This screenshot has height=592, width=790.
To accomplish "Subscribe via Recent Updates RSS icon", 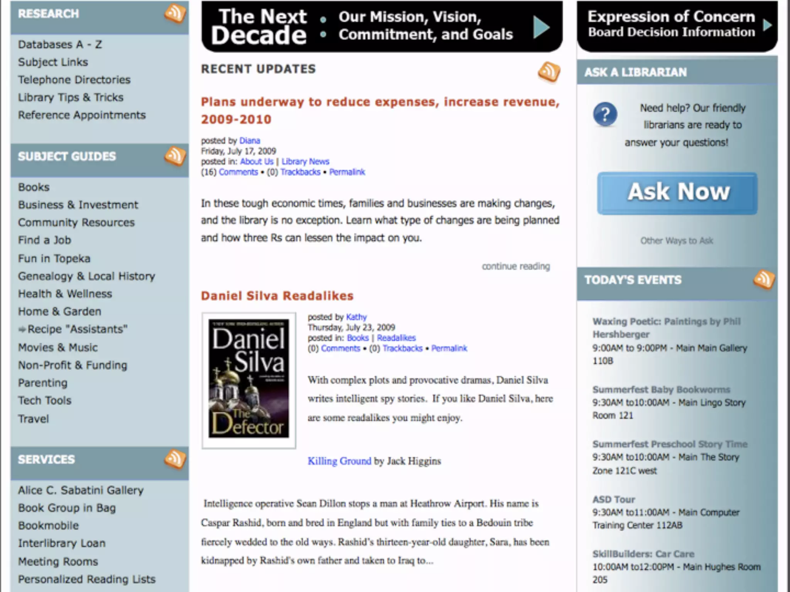I will [549, 72].
